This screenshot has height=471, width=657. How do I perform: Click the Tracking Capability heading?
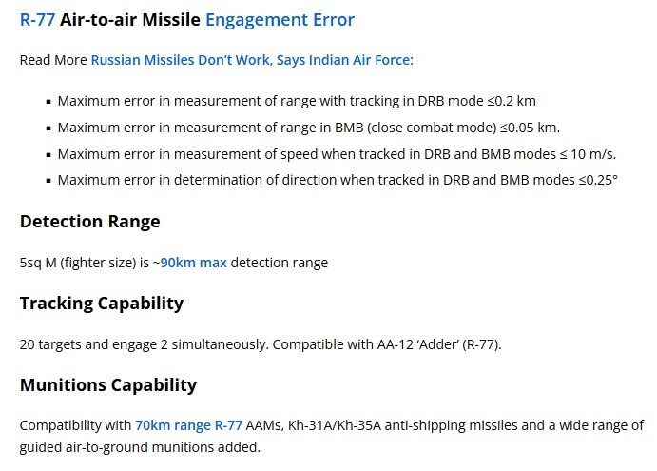(x=102, y=304)
